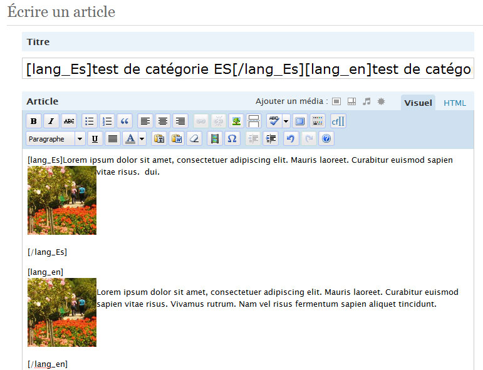483x370 pixels.
Task: Insert image with tree icon
Action: [236, 121]
